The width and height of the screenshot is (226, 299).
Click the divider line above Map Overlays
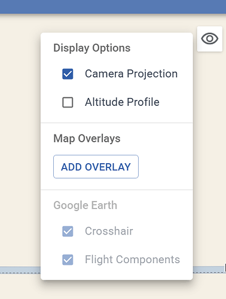point(117,123)
